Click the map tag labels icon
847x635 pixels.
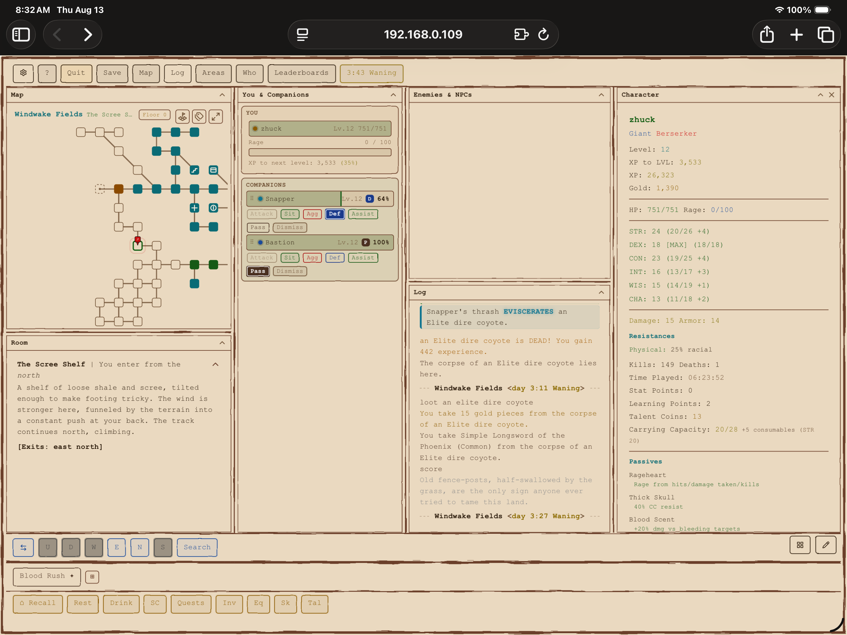tap(199, 116)
